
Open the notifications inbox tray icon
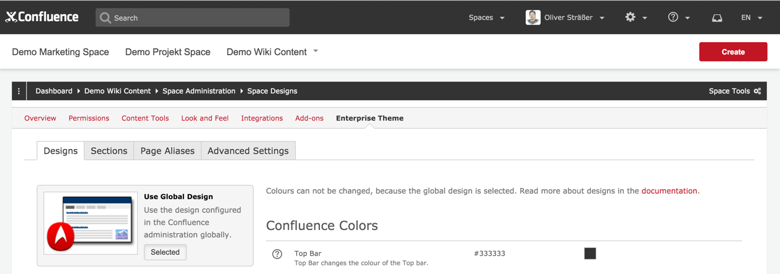click(717, 17)
